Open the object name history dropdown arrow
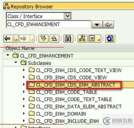This screenshot has width=134, height=128. point(97,25)
